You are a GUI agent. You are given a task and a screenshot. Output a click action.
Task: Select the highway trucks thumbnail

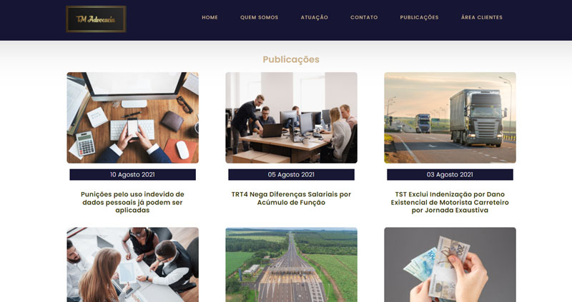coord(450,118)
